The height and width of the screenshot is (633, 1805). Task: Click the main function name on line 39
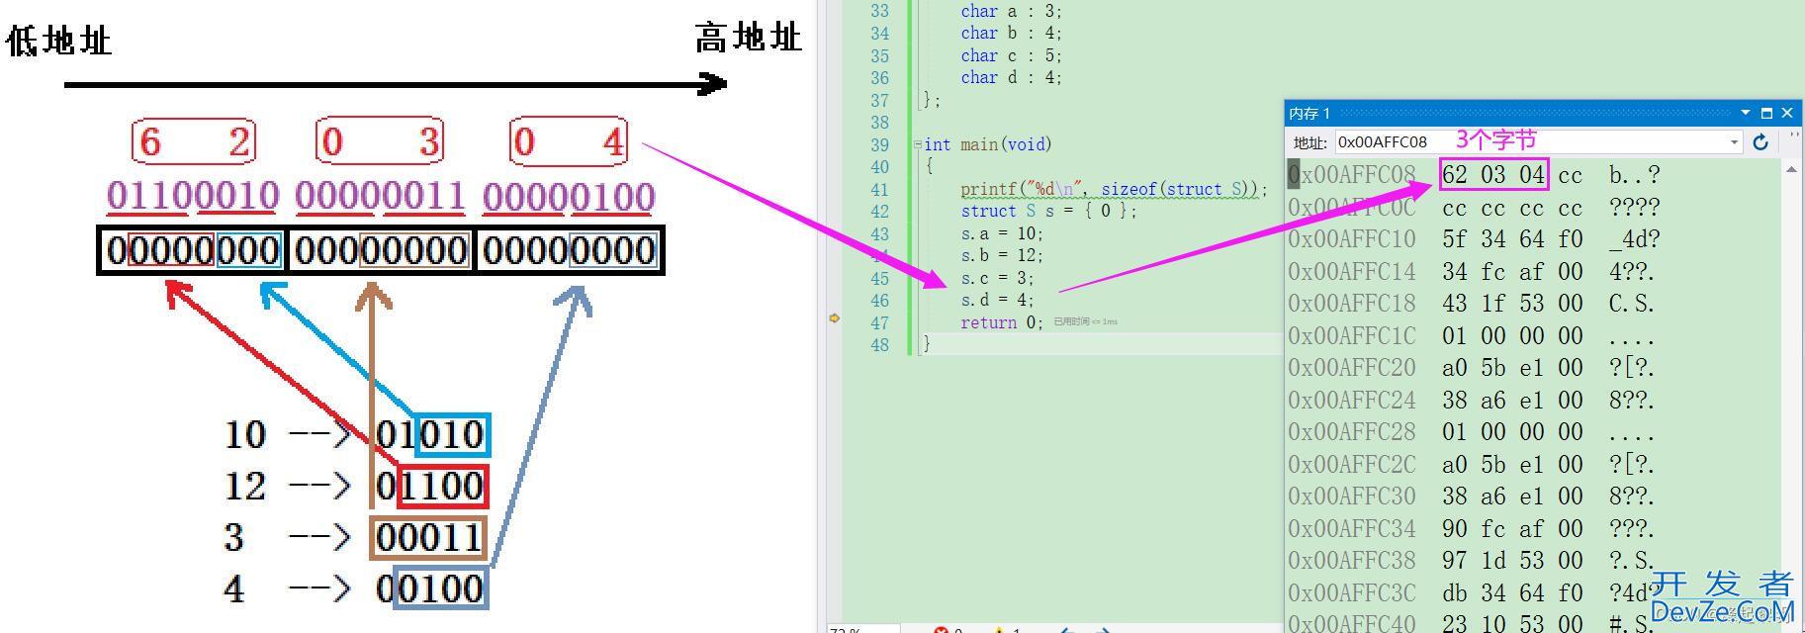click(x=979, y=144)
